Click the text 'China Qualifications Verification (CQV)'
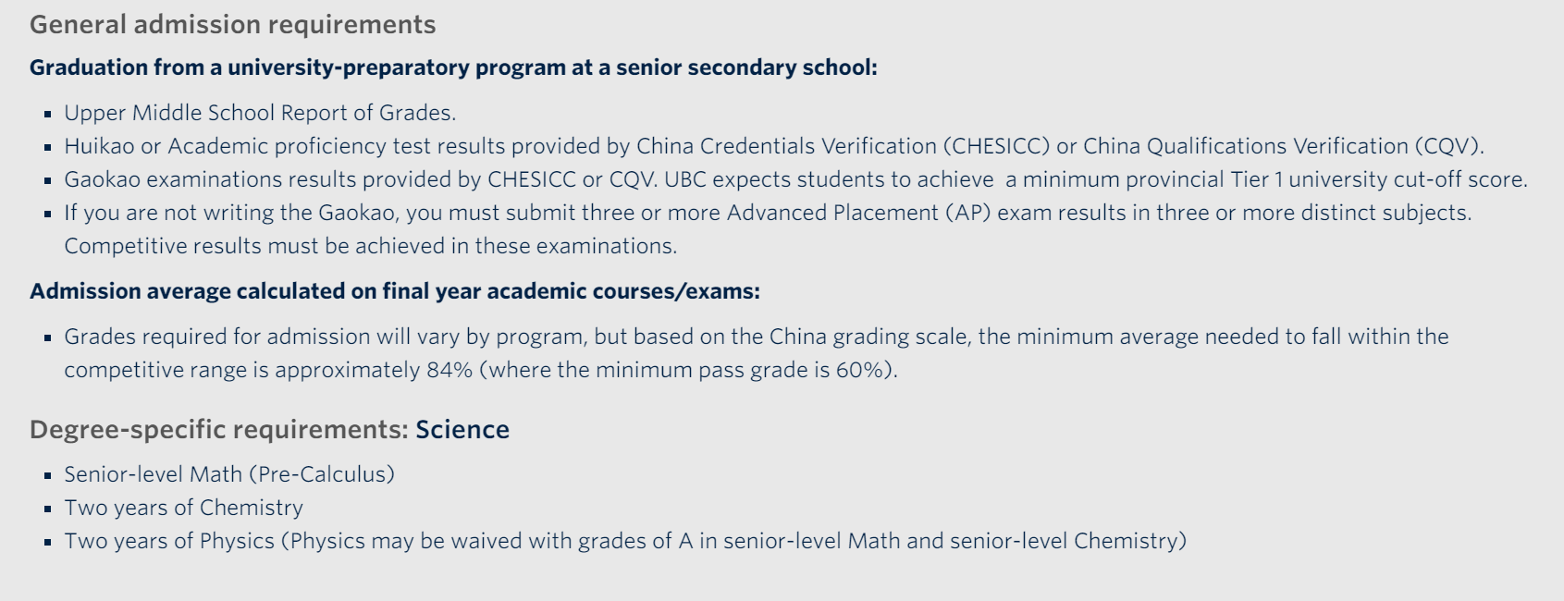 pos(1282,146)
